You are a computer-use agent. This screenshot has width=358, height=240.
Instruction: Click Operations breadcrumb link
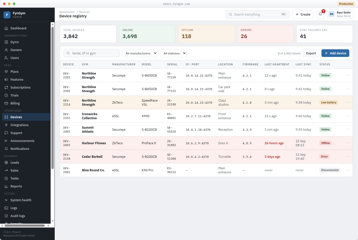(67, 12)
